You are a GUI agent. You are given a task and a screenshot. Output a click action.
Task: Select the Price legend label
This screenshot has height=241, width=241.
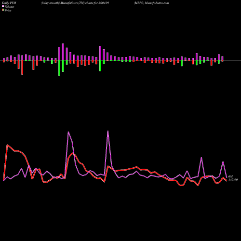[8, 11]
